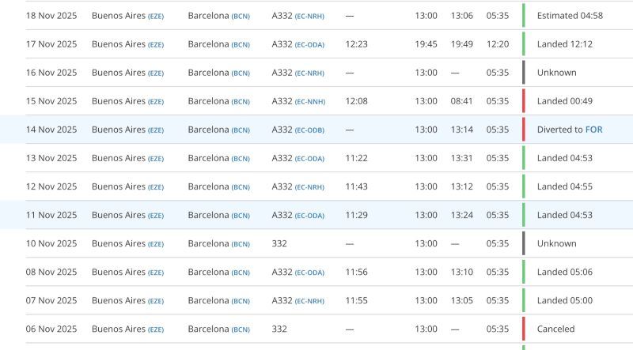
Task: Click the red status bar for Canceled flight
Action: [x=523, y=329]
